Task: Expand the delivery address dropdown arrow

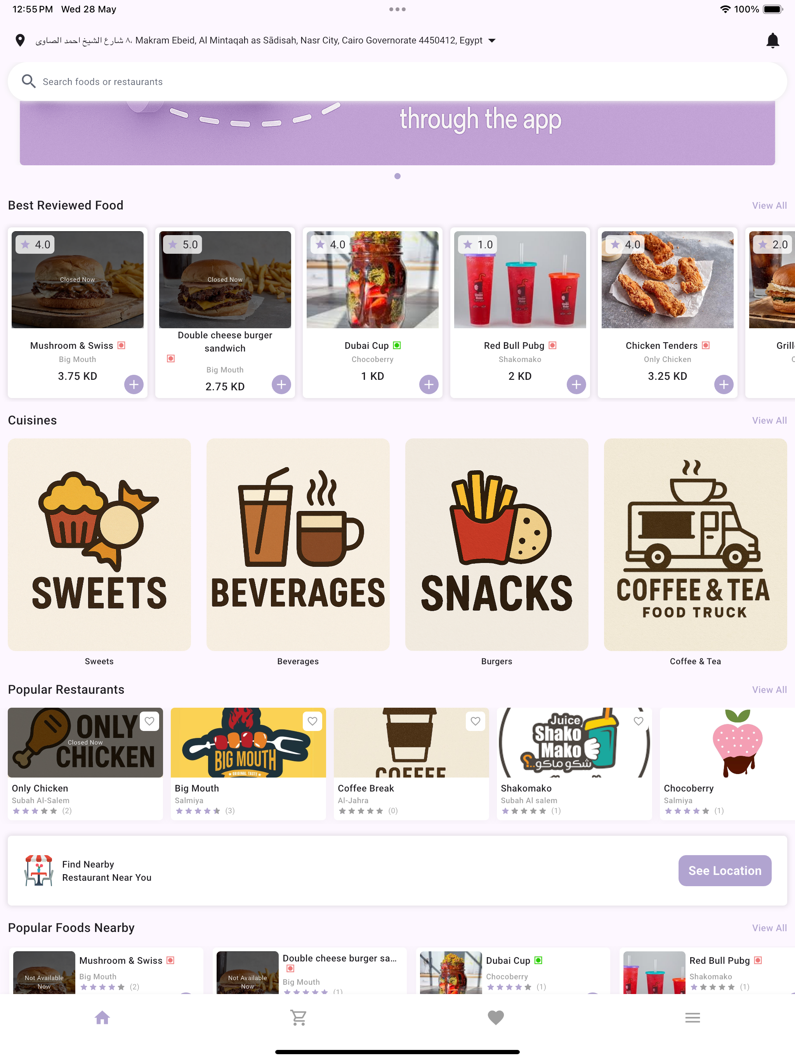Action: click(x=491, y=41)
